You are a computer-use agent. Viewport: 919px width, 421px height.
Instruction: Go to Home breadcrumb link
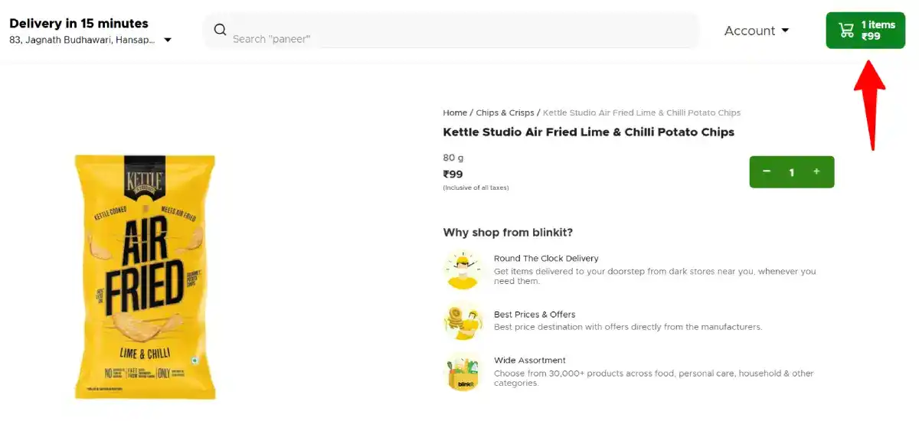pos(455,113)
